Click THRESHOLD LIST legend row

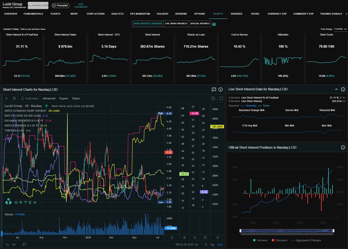tap(17, 130)
